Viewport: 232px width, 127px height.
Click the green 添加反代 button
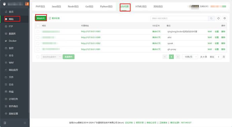[41, 18]
